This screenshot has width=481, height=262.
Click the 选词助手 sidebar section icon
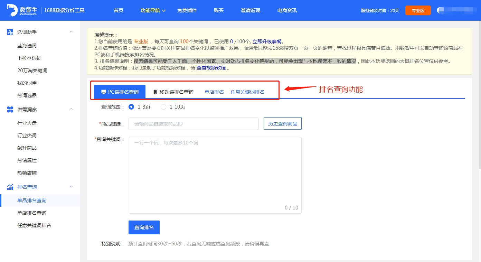pos(10,31)
